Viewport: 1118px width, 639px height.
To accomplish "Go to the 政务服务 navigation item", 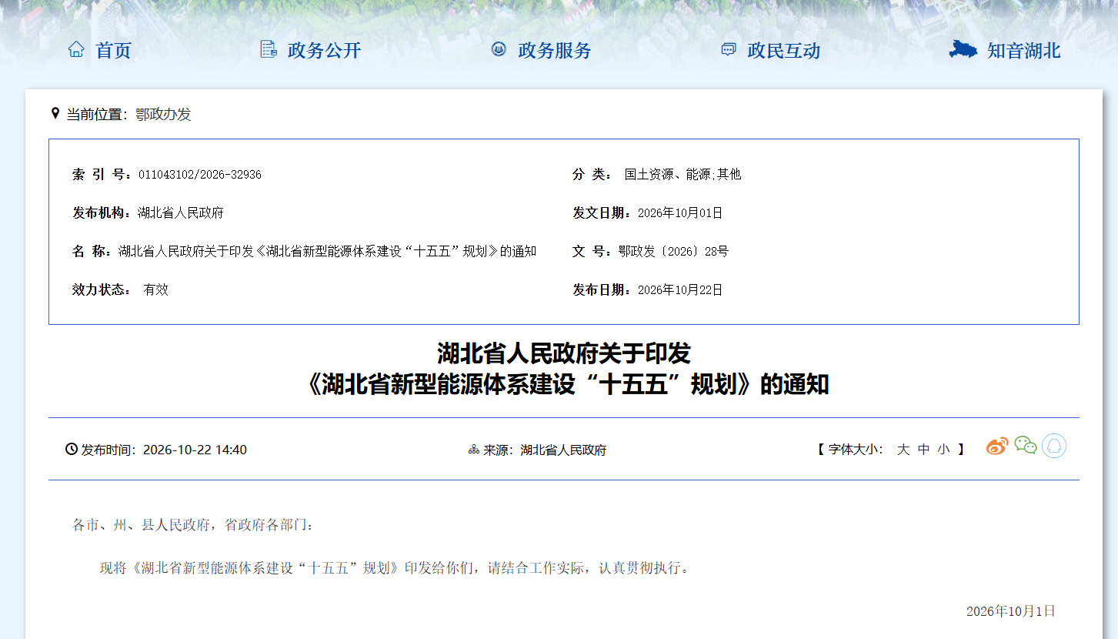I will point(555,51).
